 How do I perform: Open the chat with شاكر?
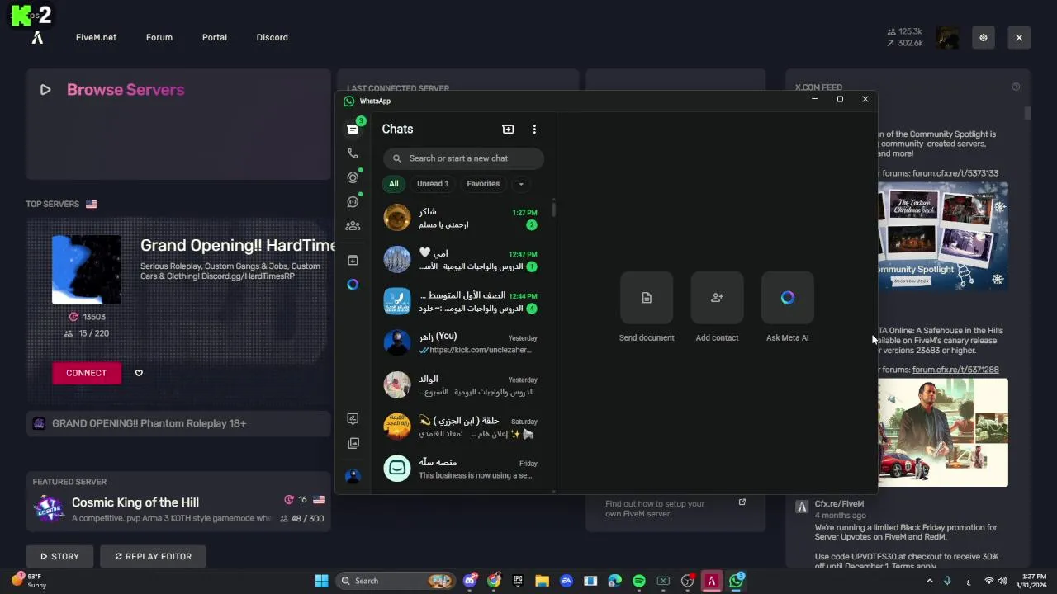[462, 218]
